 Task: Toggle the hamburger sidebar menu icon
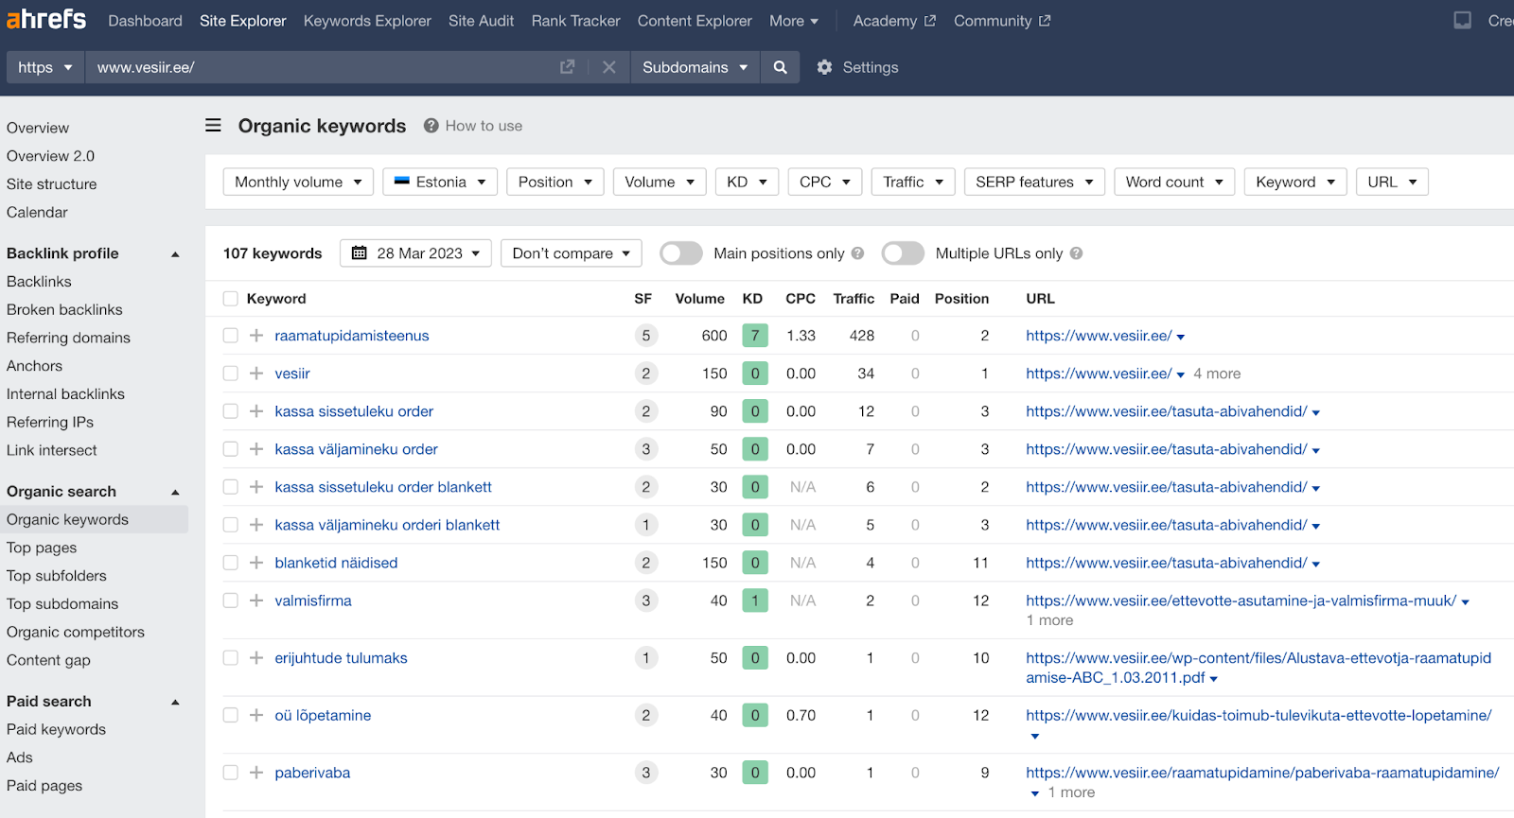tap(214, 125)
